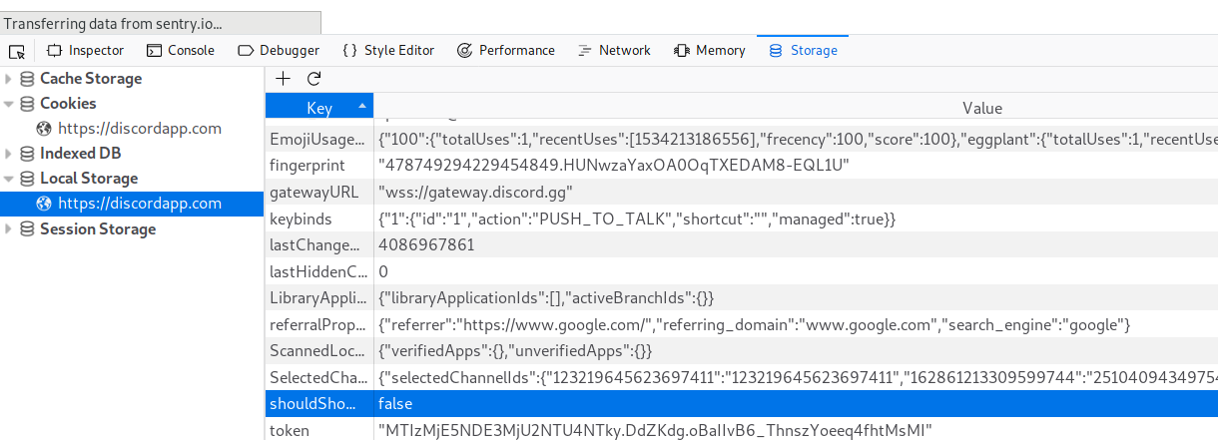Select the SelectedCha key cell
The image size is (1218, 440).
click(319, 378)
